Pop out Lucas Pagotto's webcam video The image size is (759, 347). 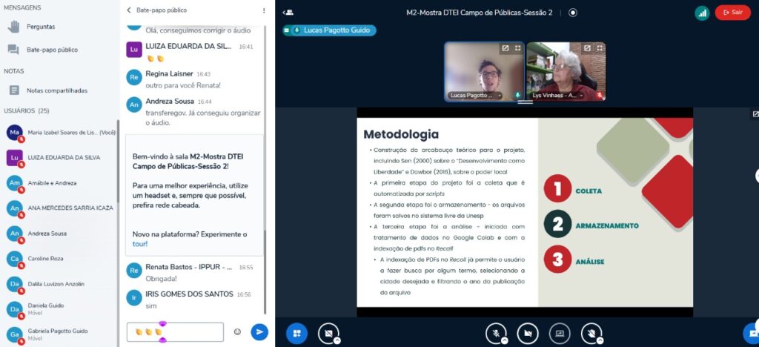(x=505, y=48)
